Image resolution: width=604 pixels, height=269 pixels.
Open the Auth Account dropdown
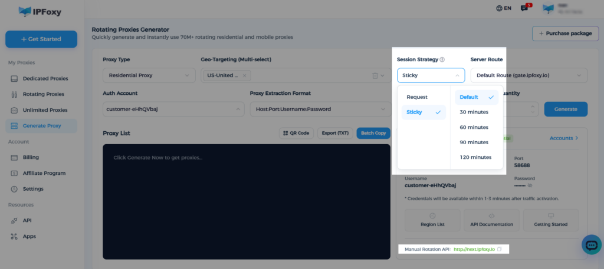coord(173,109)
